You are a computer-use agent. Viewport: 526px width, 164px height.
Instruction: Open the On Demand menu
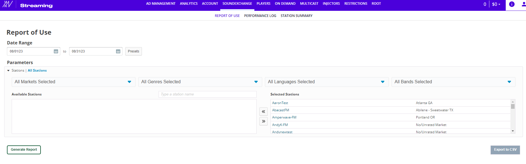pos(285,4)
